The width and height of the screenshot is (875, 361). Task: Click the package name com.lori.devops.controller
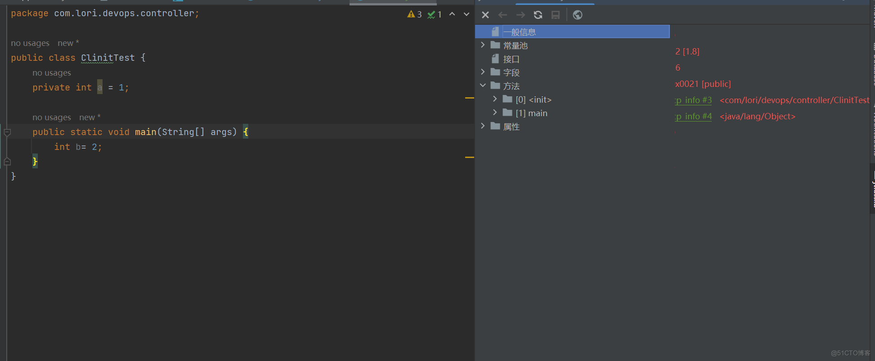[x=124, y=13]
